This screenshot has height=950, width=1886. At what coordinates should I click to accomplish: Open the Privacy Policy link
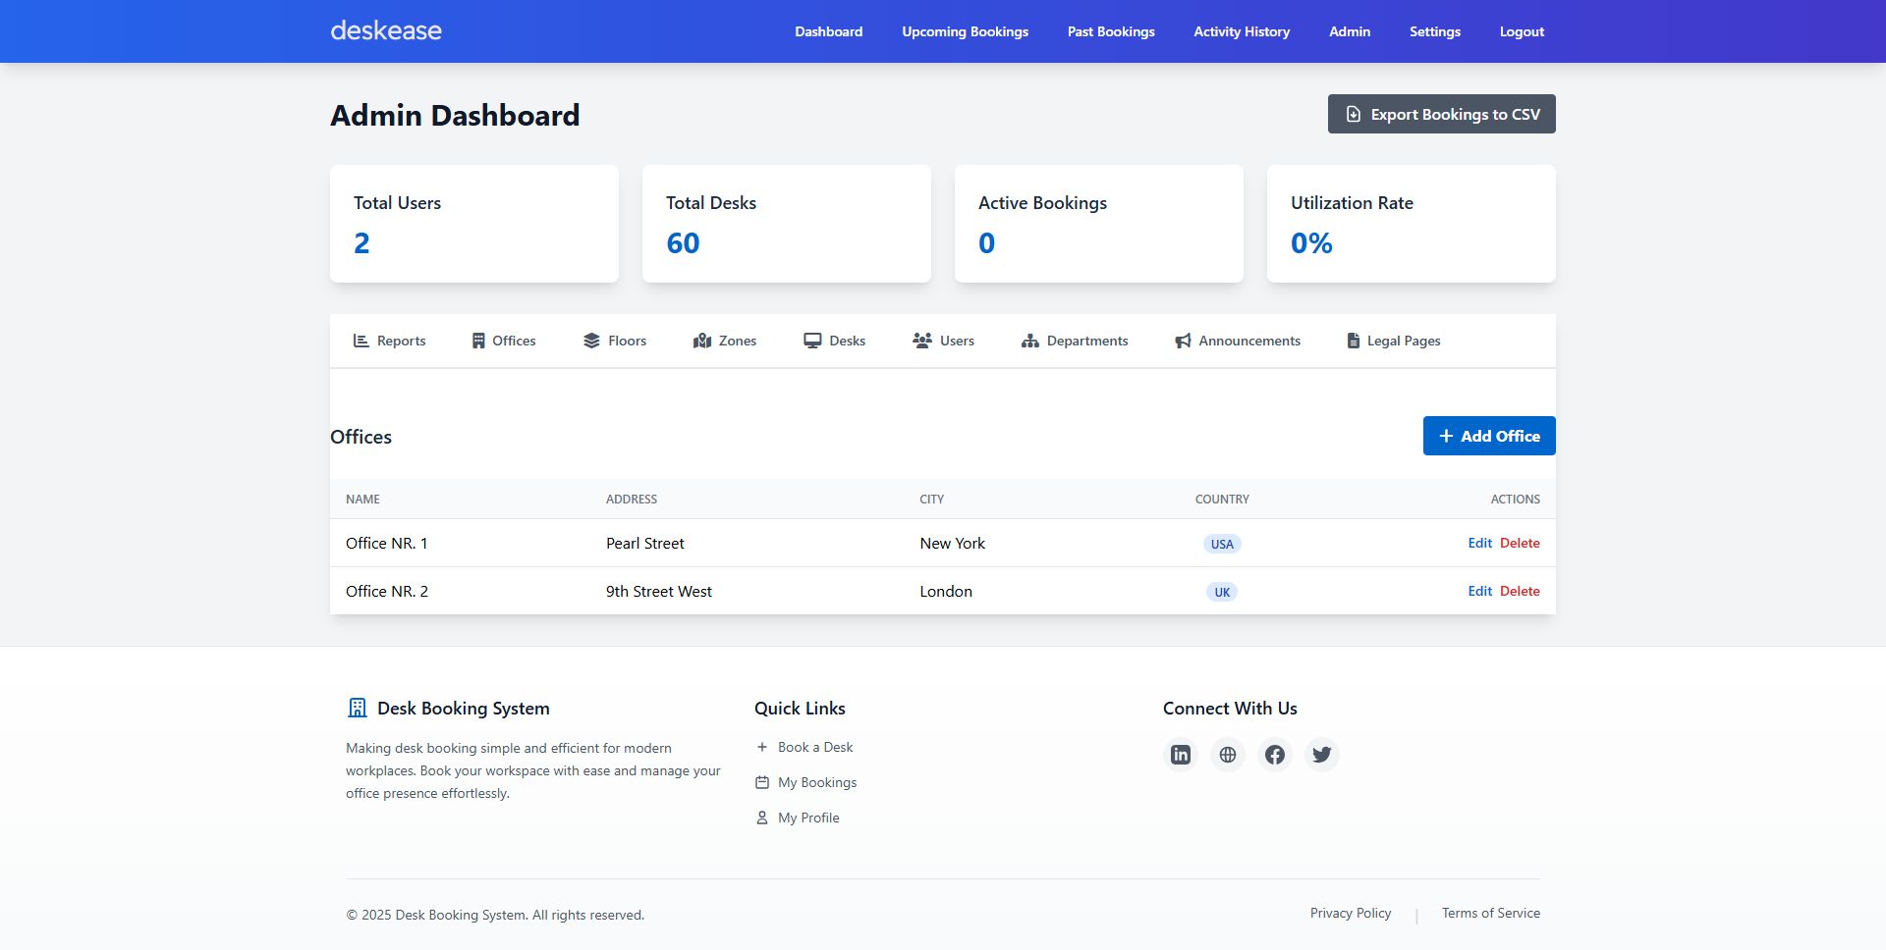(x=1350, y=913)
